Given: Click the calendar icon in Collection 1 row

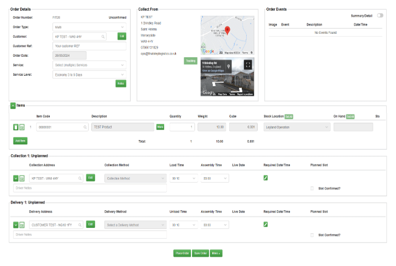Looking at the screenshot, I should [22, 178].
